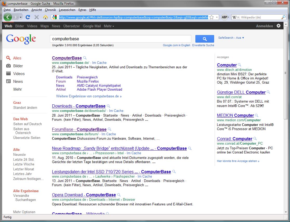The width and height of the screenshot is (290, 222).
Task: Click the forward navigation arrow
Action: coord(16,17)
